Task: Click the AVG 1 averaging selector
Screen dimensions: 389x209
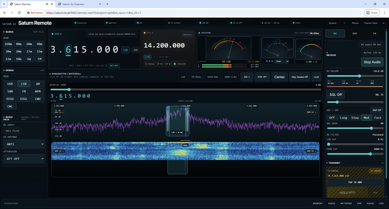Action: point(247,77)
